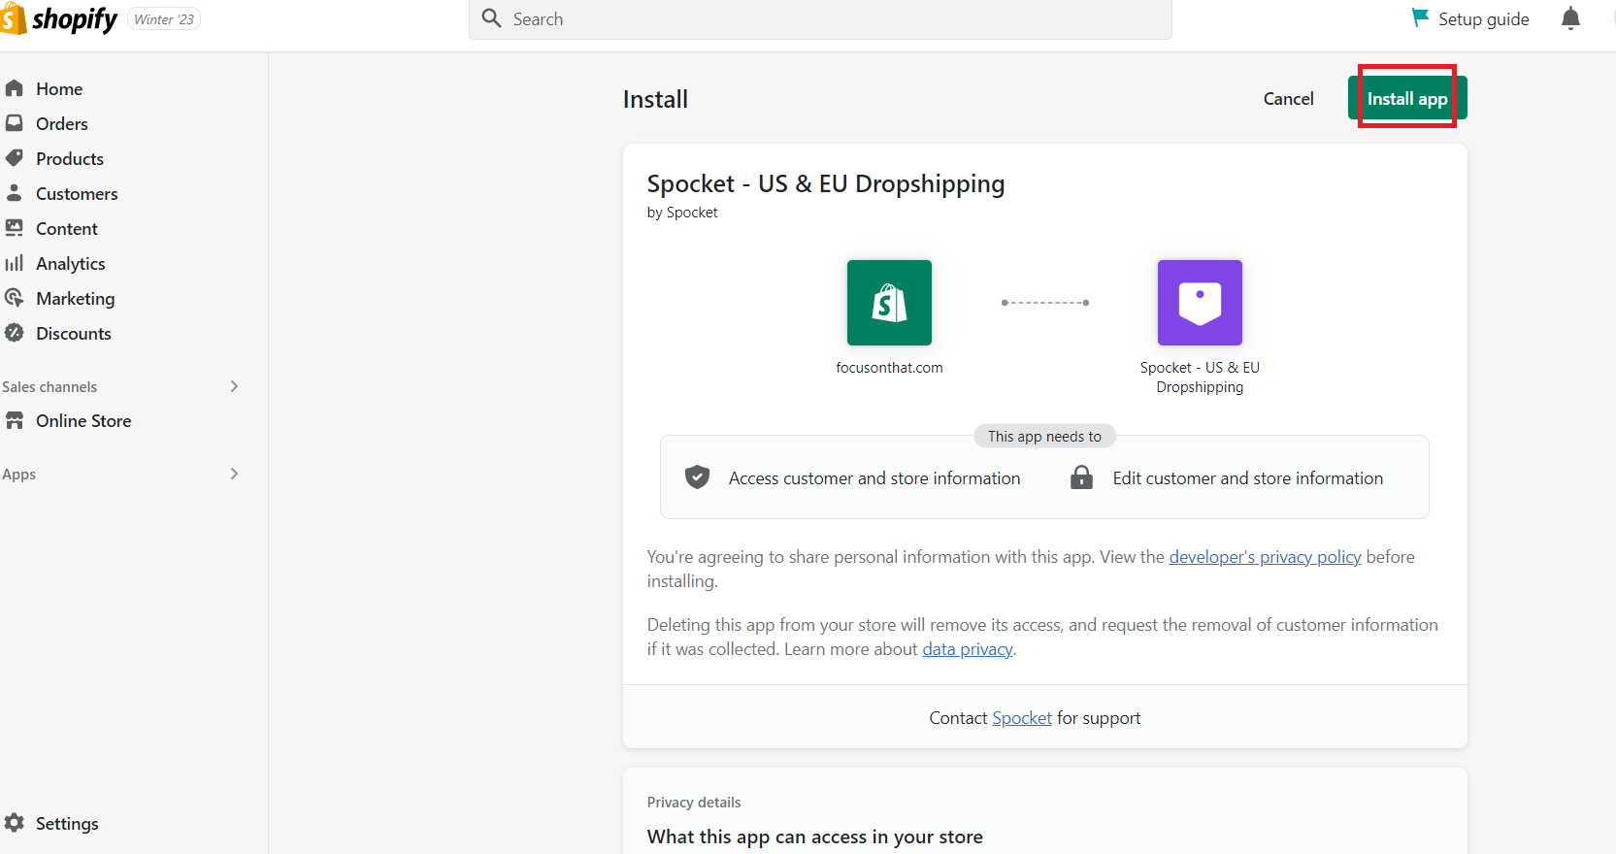The height and width of the screenshot is (854, 1616).
Task: Click the shield access permission icon
Action: click(x=697, y=476)
